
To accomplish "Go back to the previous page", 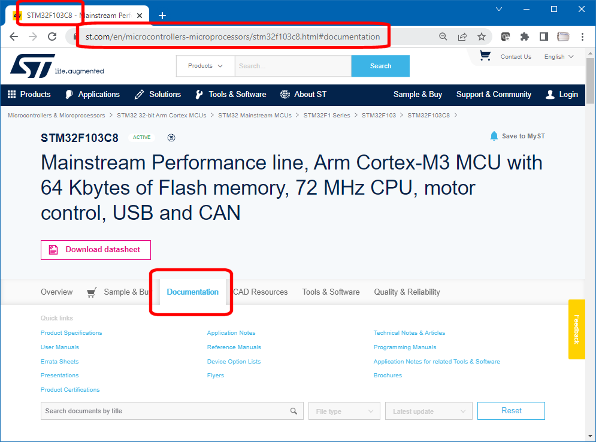I will point(14,37).
